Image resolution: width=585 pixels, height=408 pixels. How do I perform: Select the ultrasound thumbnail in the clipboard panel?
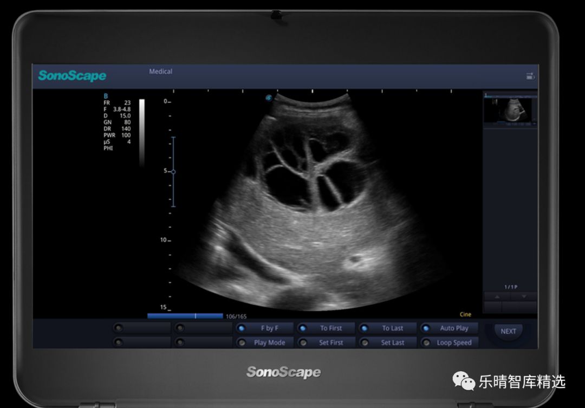coord(510,110)
